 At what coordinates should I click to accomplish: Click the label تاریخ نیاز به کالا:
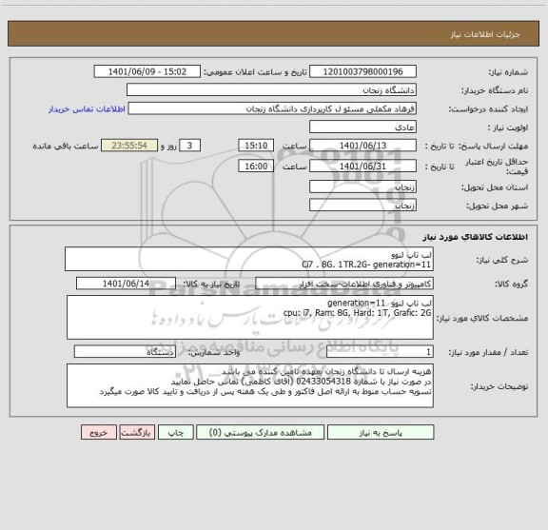[211, 284]
